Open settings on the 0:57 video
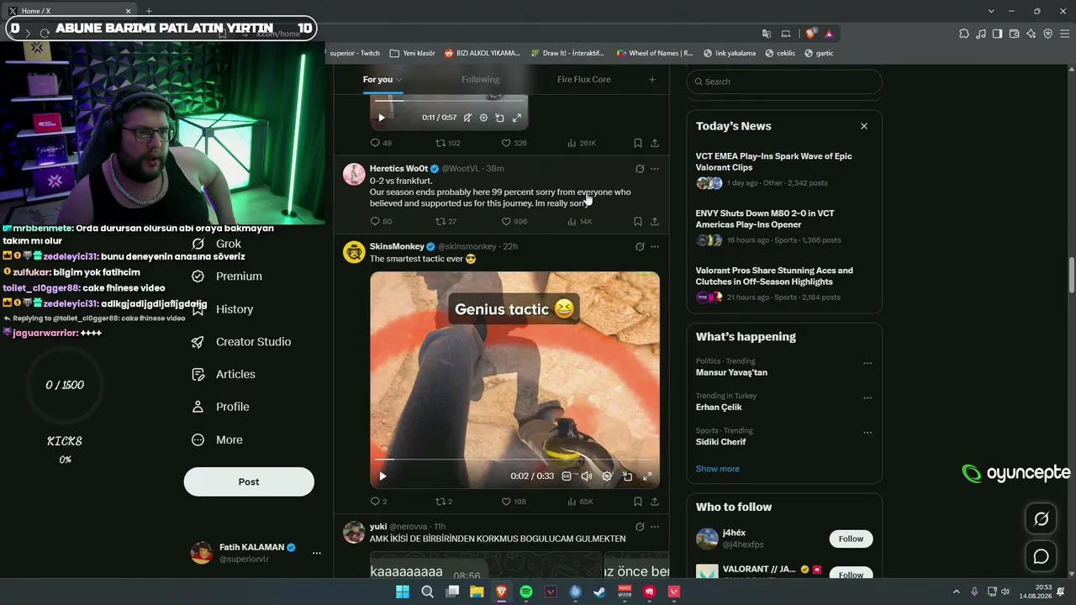 pyautogui.click(x=483, y=118)
